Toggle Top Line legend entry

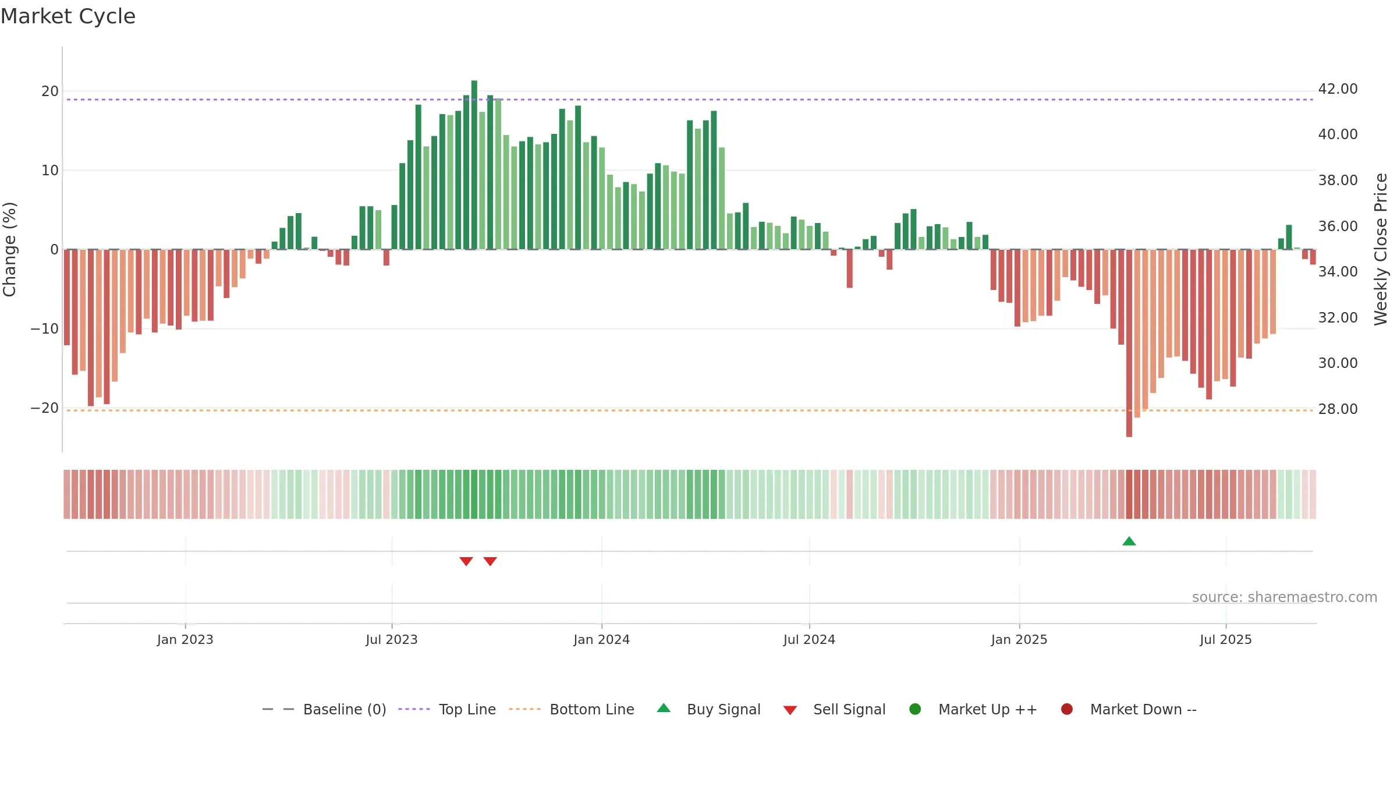coord(447,709)
